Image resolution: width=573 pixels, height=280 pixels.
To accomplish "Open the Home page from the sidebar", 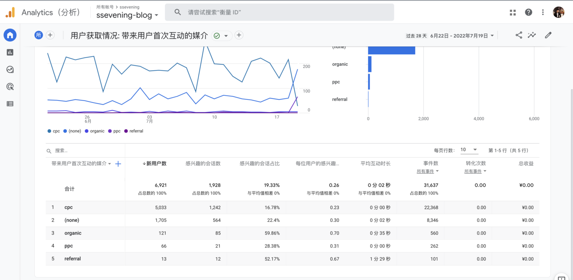I will point(10,35).
